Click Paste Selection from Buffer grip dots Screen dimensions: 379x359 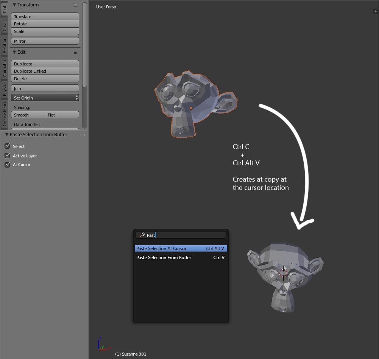pyautogui.click(x=83, y=135)
